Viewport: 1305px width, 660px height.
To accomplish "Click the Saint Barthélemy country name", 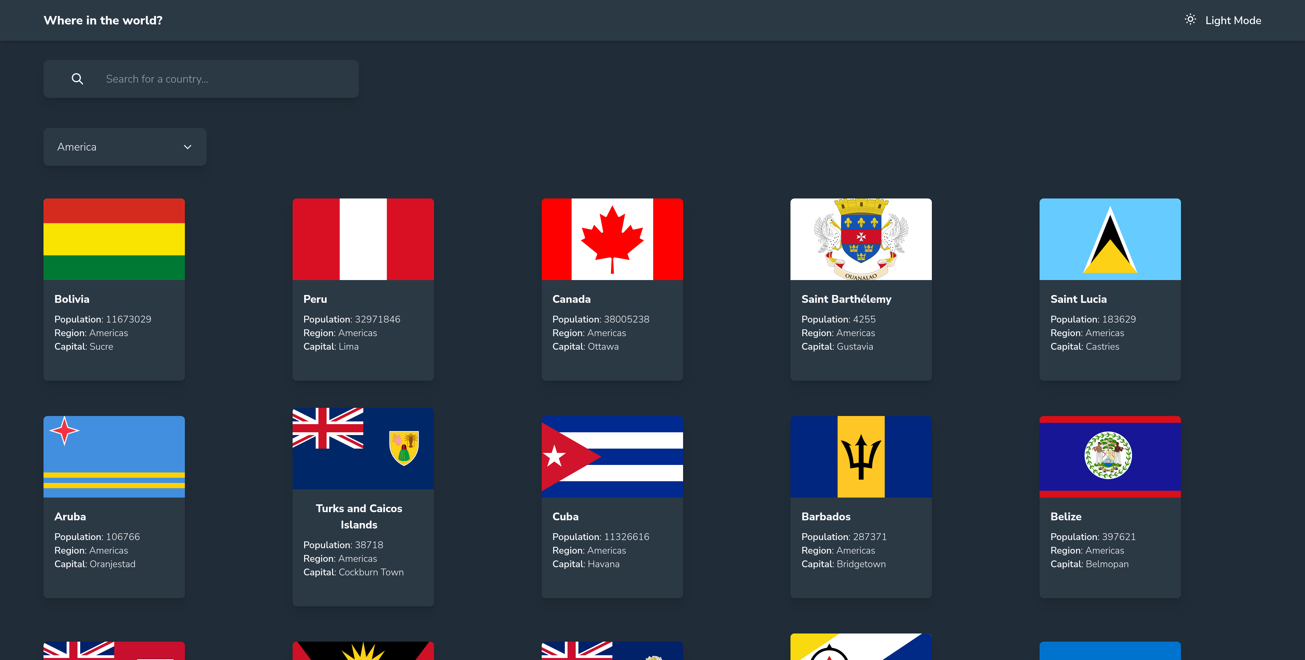I will (846, 299).
